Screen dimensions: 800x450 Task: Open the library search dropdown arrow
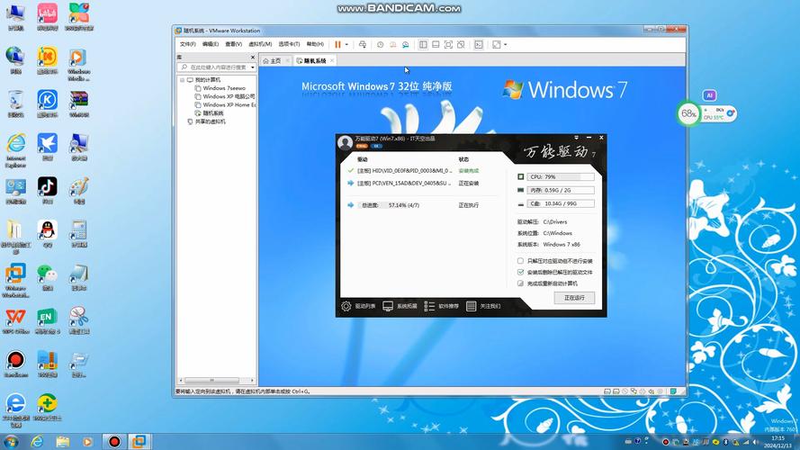pos(253,67)
